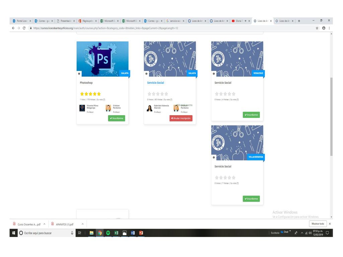Reload the current courses page

click(x=24, y=28)
